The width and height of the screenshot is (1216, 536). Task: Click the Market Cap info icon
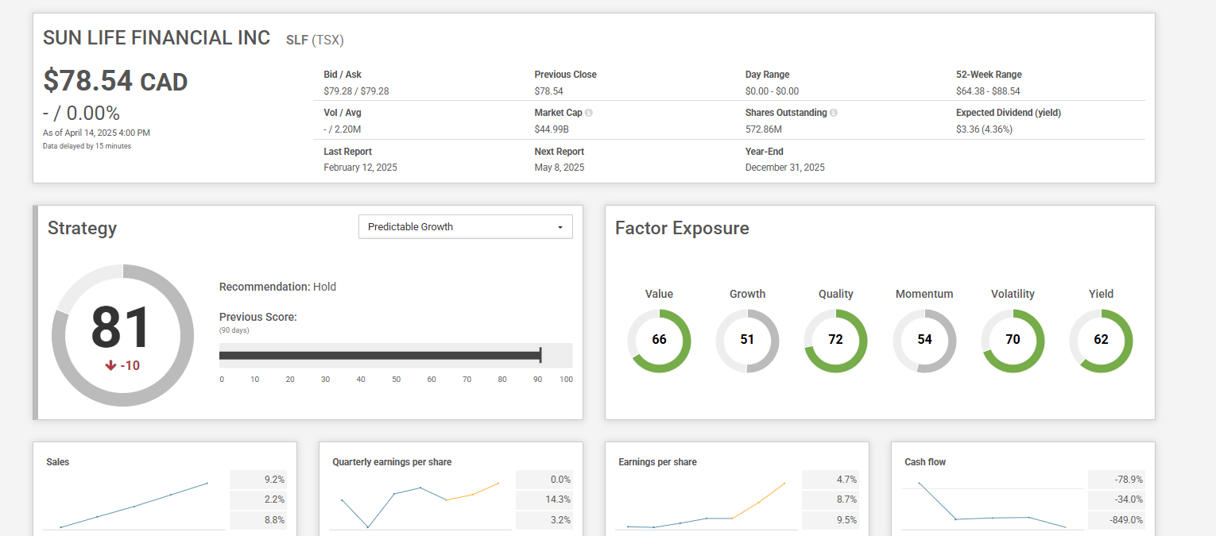click(589, 113)
